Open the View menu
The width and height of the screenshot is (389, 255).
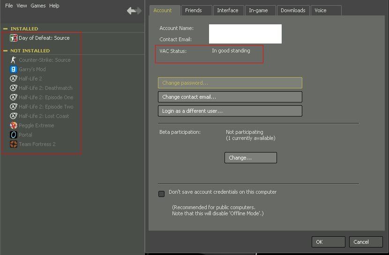coord(22,6)
